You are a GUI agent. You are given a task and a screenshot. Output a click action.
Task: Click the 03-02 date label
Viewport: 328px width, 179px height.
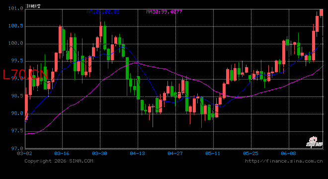pyautogui.click(x=24, y=154)
